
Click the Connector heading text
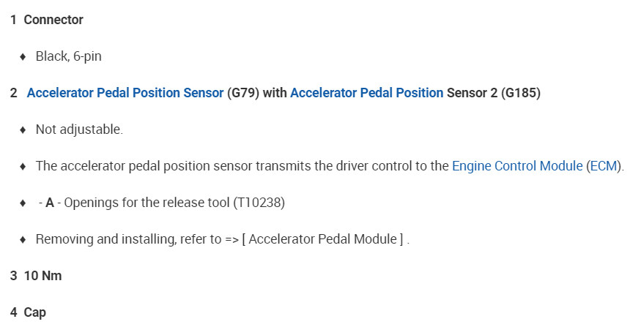pos(53,20)
